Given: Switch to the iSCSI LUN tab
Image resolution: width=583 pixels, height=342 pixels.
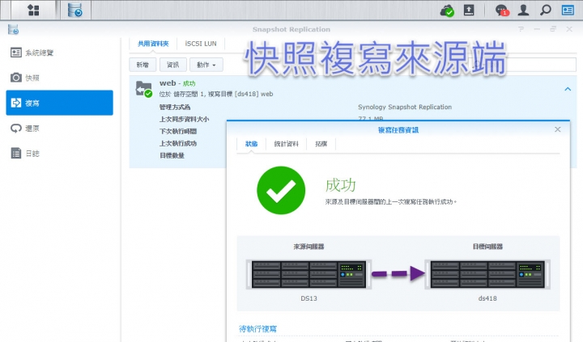Looking at the screenshot, I should (x=201, y=44).
